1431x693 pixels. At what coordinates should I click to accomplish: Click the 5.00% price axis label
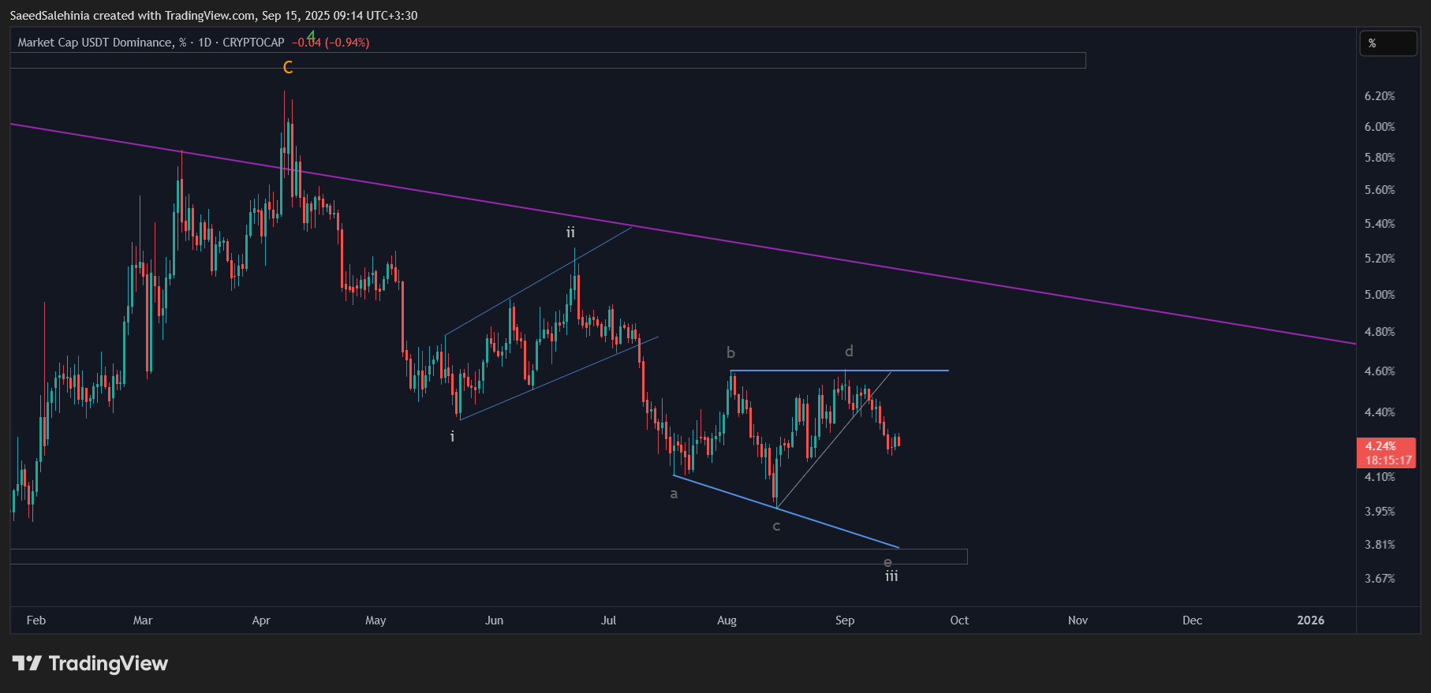point(1380,295)
